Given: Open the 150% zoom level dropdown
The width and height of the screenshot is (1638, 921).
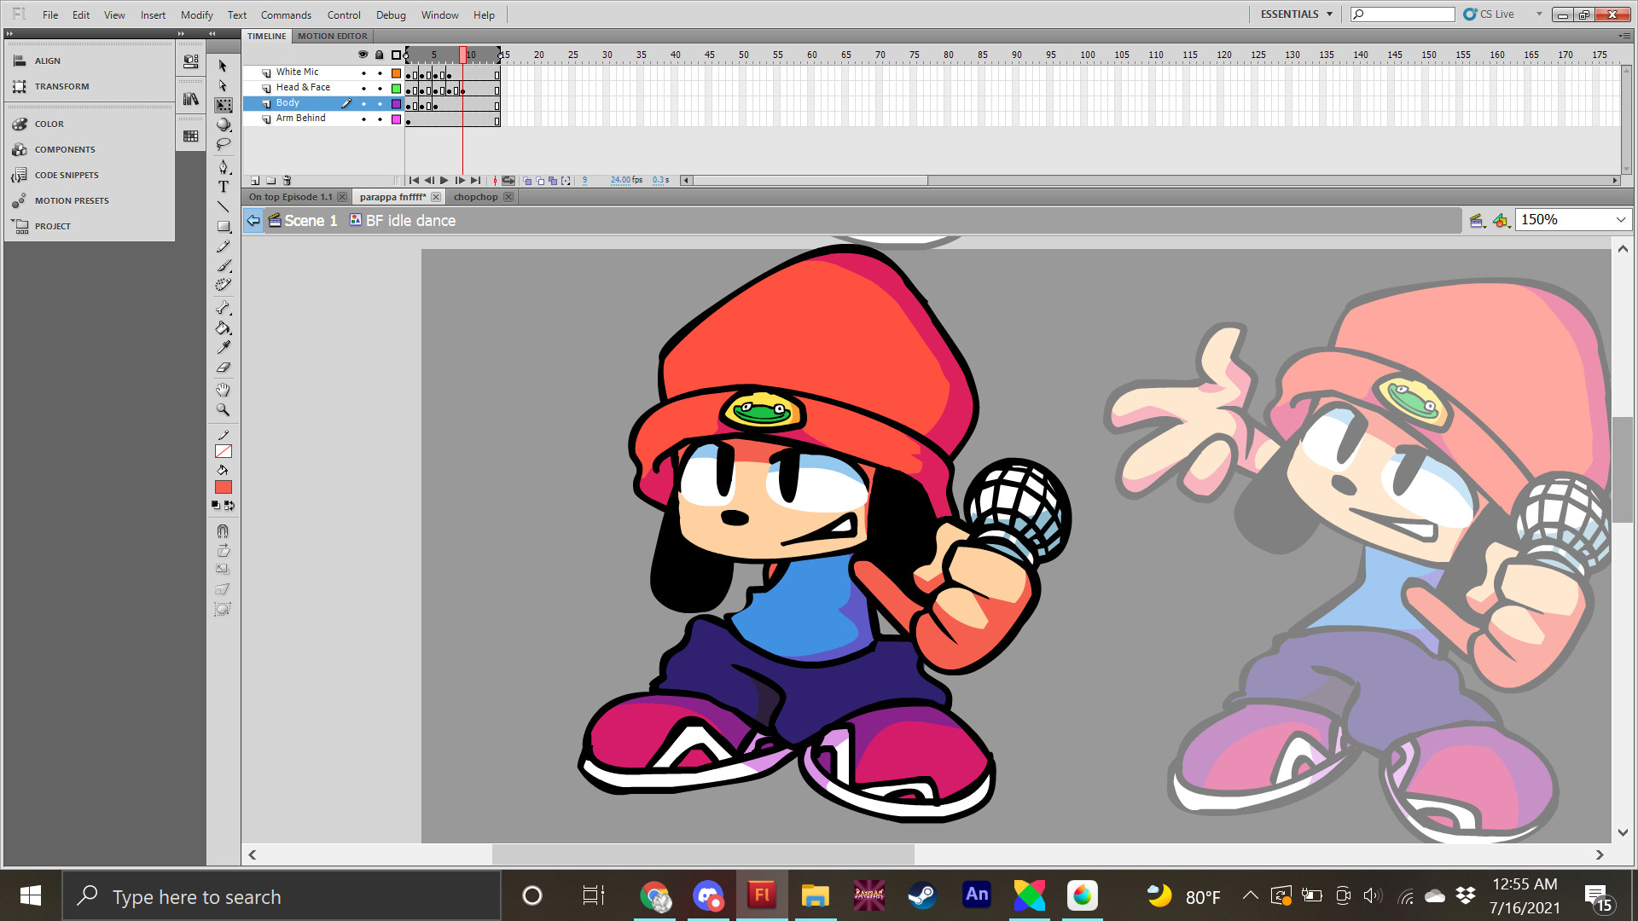Looking at the screenshot, I should click(1620, 220).
